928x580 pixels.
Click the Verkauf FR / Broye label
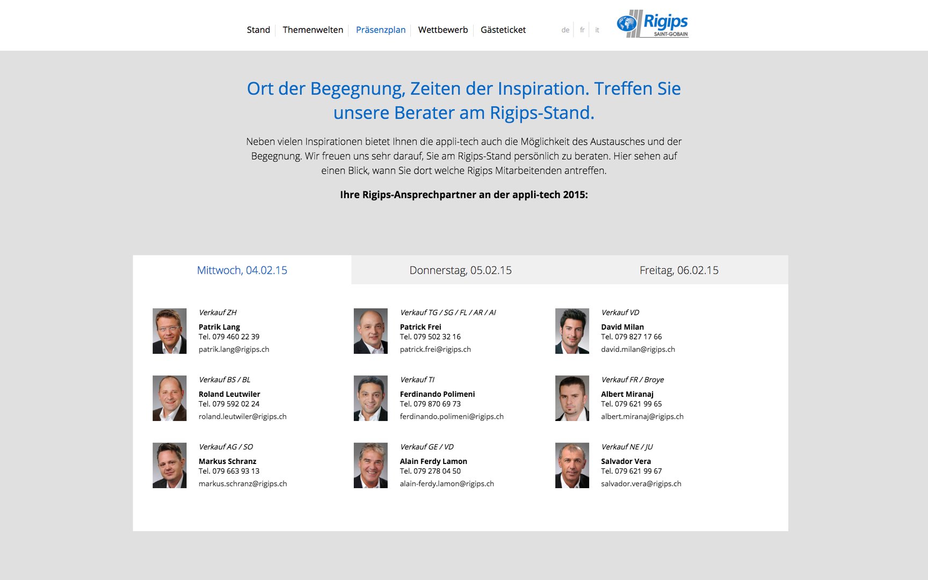[633, 380]
